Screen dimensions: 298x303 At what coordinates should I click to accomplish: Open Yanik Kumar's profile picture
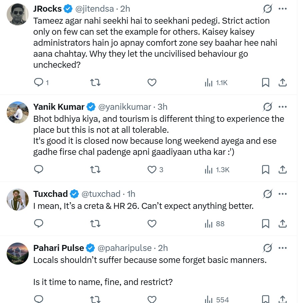[18, 112]
